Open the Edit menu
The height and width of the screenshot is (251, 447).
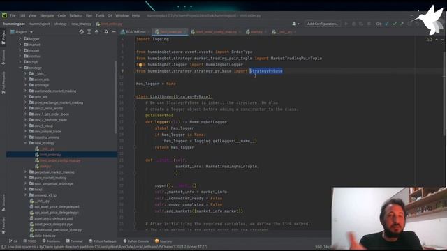tap(22, 15)
